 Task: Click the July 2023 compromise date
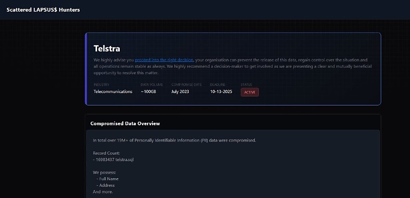point(180,92)
